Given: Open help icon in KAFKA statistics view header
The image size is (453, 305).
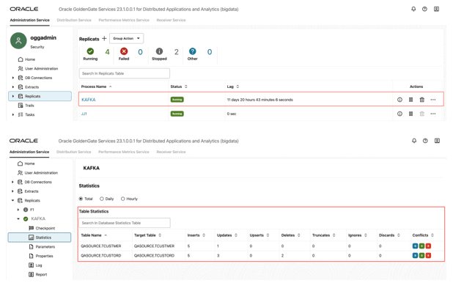Looking at the screenshot, I should [425, 141].
